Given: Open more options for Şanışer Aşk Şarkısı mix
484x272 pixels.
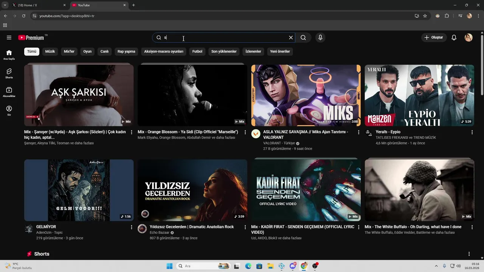Looking at the screenshot, I should tap(132, 132).
